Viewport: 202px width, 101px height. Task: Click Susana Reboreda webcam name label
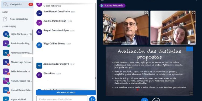click(160, 42)
